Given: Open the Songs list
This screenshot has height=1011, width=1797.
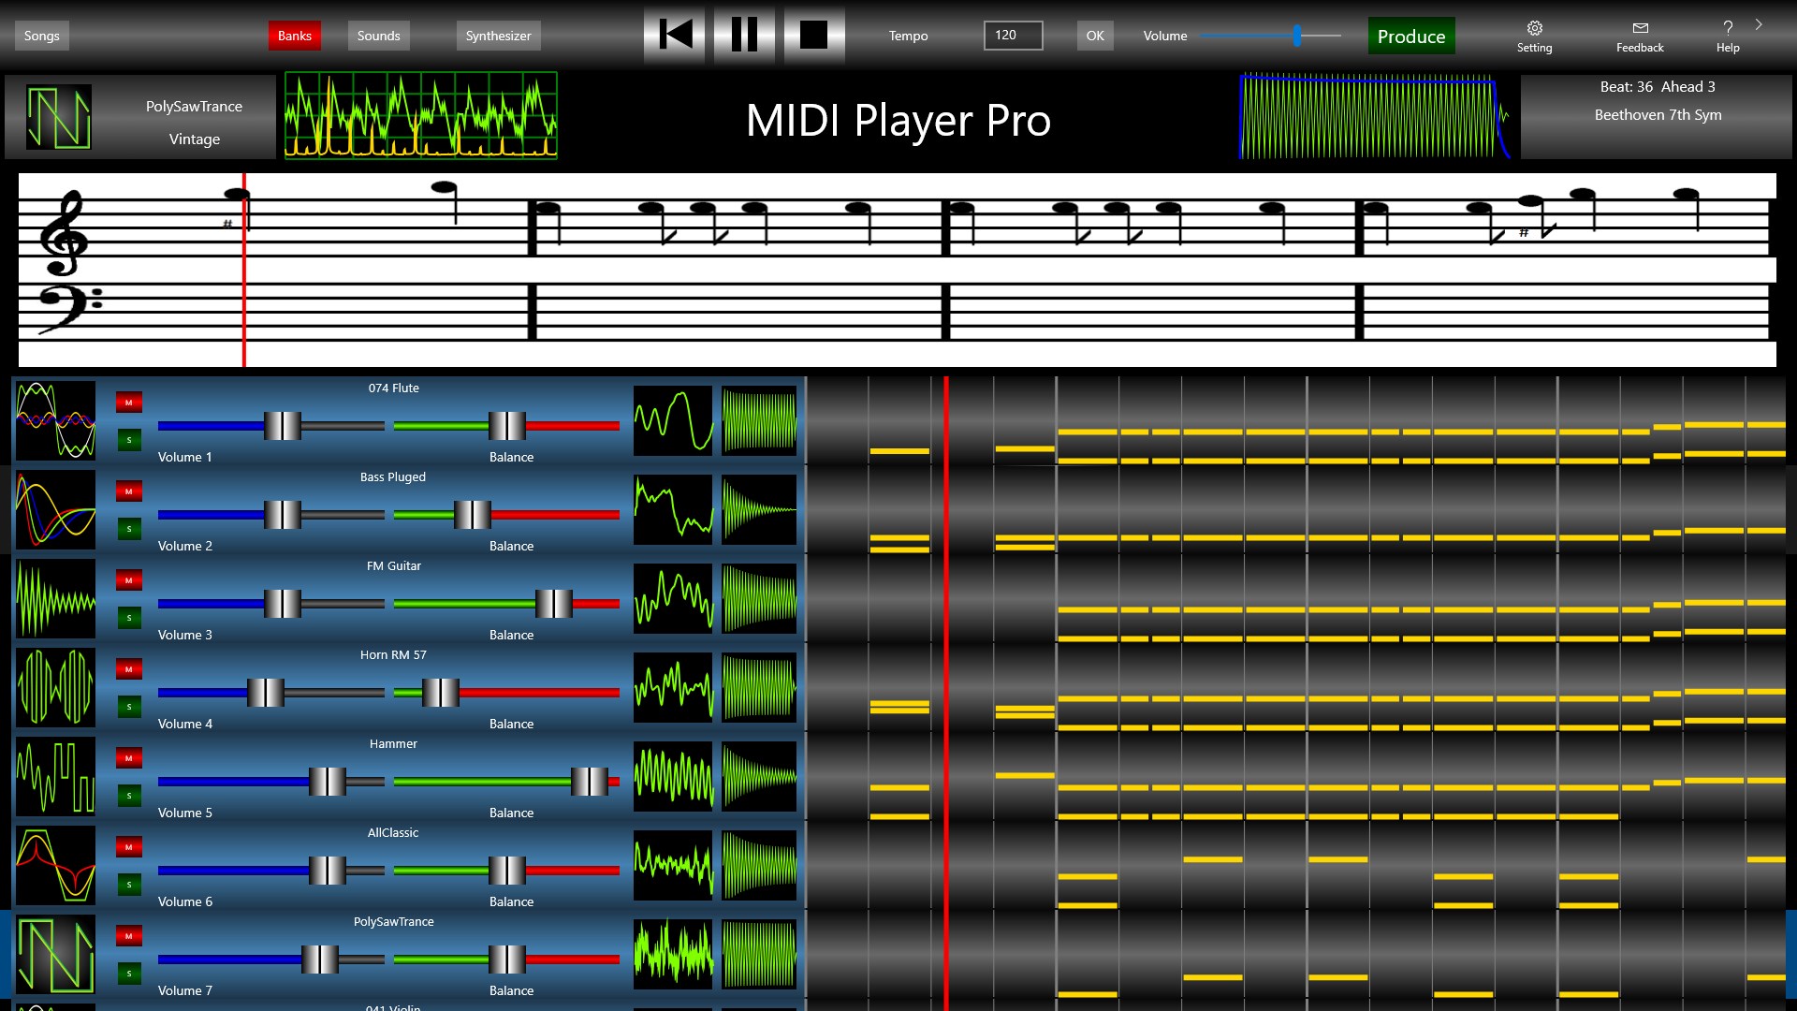Looking at the screenshot, I should [41, 35].
